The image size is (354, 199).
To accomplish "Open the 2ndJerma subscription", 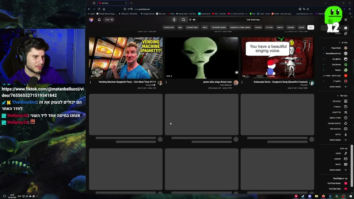I will (335, 65).
